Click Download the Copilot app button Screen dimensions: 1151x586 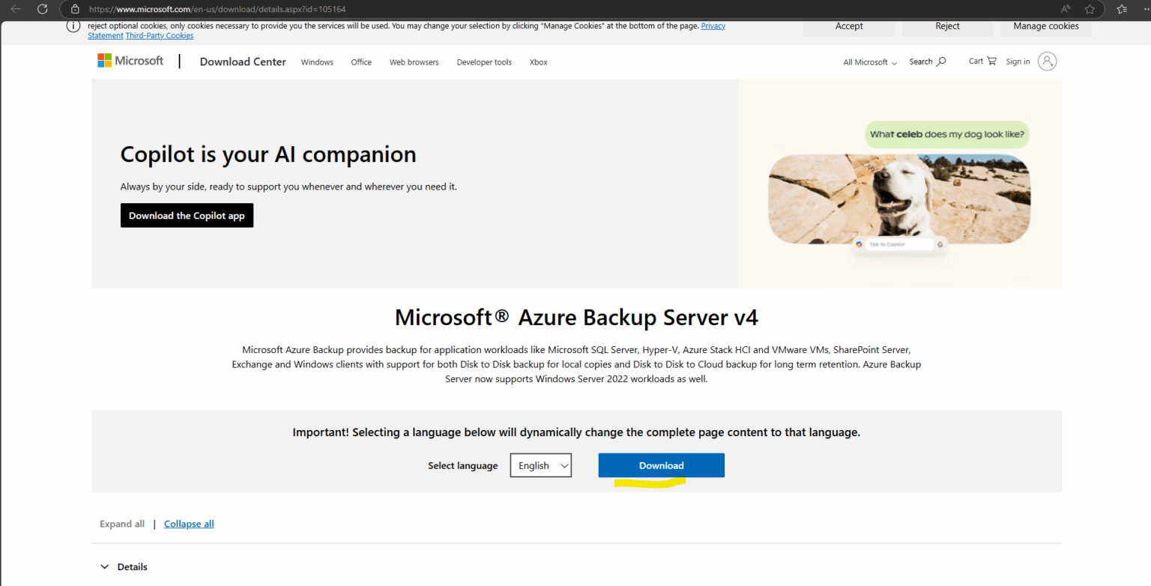click(x=187, y=216)
